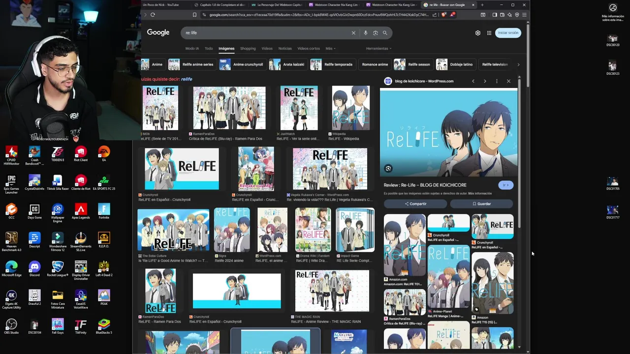Viewport: 630px width, 354px height.
Task: Switch to the Modo IA tab
Action: pyautogui.click(x=192, y=49)
